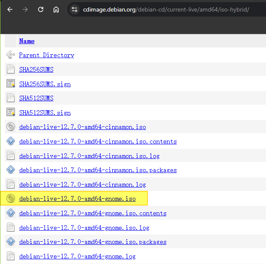This screenshot has height=264, width=266.
Task: Click the cdimage.debian.org URL address field
Action: coord(166,10)
